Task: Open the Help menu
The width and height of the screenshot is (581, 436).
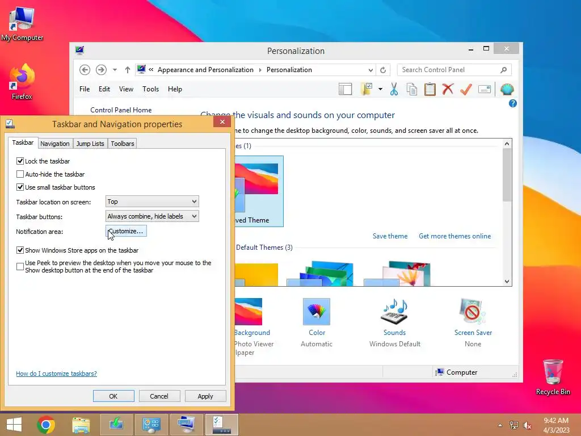Action: 175,89
